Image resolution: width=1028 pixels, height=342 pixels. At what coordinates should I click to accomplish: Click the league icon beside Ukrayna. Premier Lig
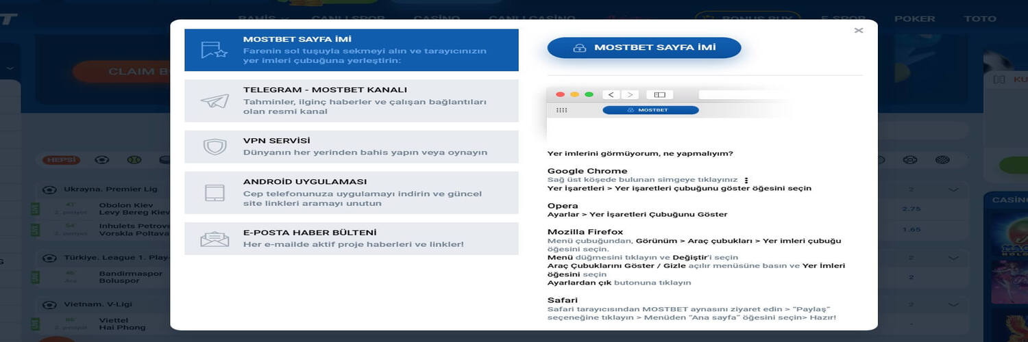49,189
